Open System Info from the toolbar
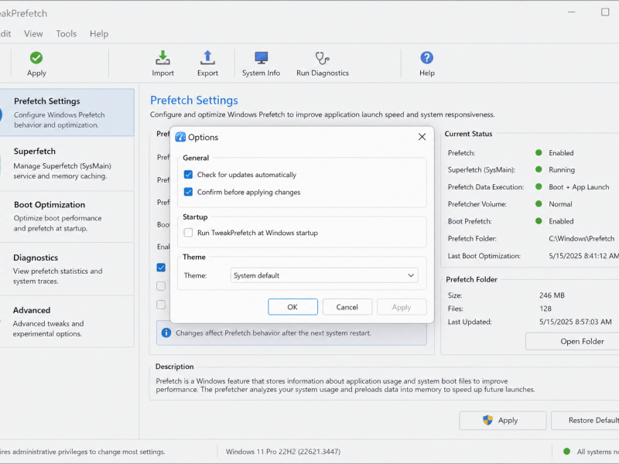The width and height of the screenshot is (619, 464). [x=261, y=64]
